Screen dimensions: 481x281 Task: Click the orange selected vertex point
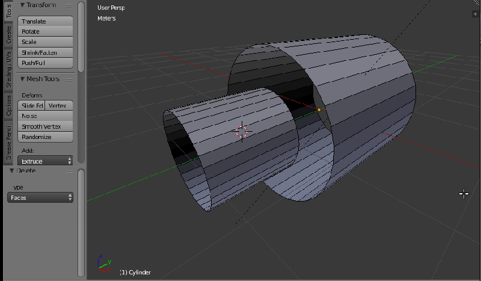(319, 110)
